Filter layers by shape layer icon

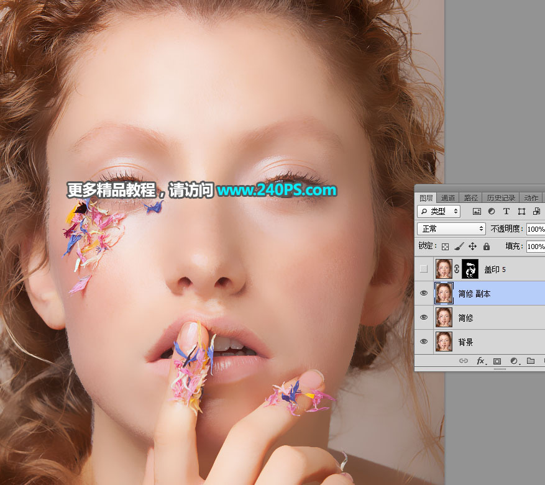point(521,211)
